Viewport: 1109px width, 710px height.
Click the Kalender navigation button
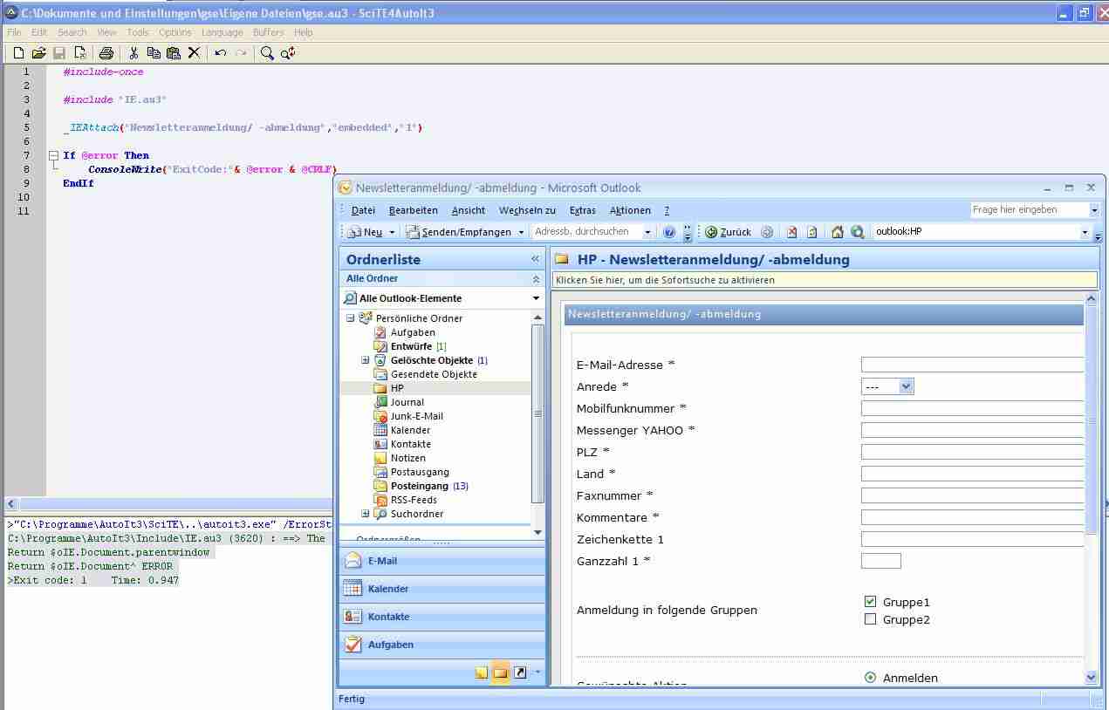[387, 589]
